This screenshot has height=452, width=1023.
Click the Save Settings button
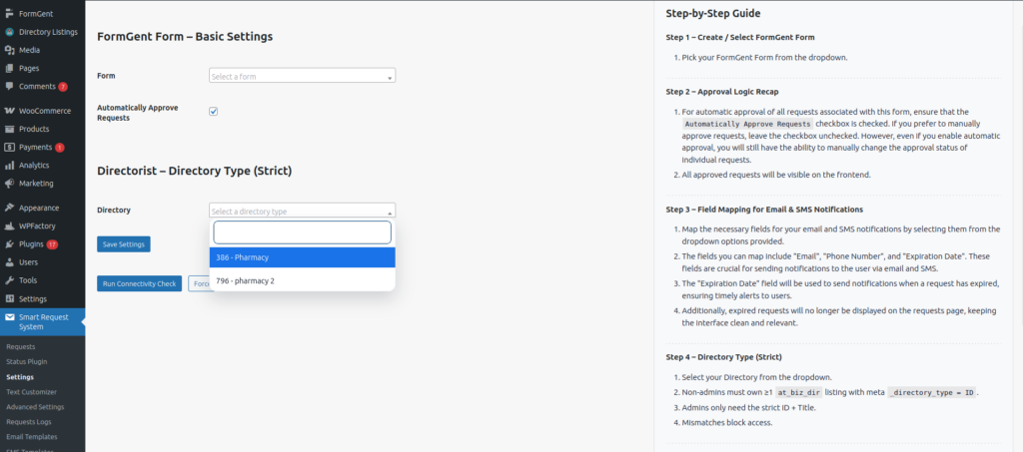pos(124,244)
